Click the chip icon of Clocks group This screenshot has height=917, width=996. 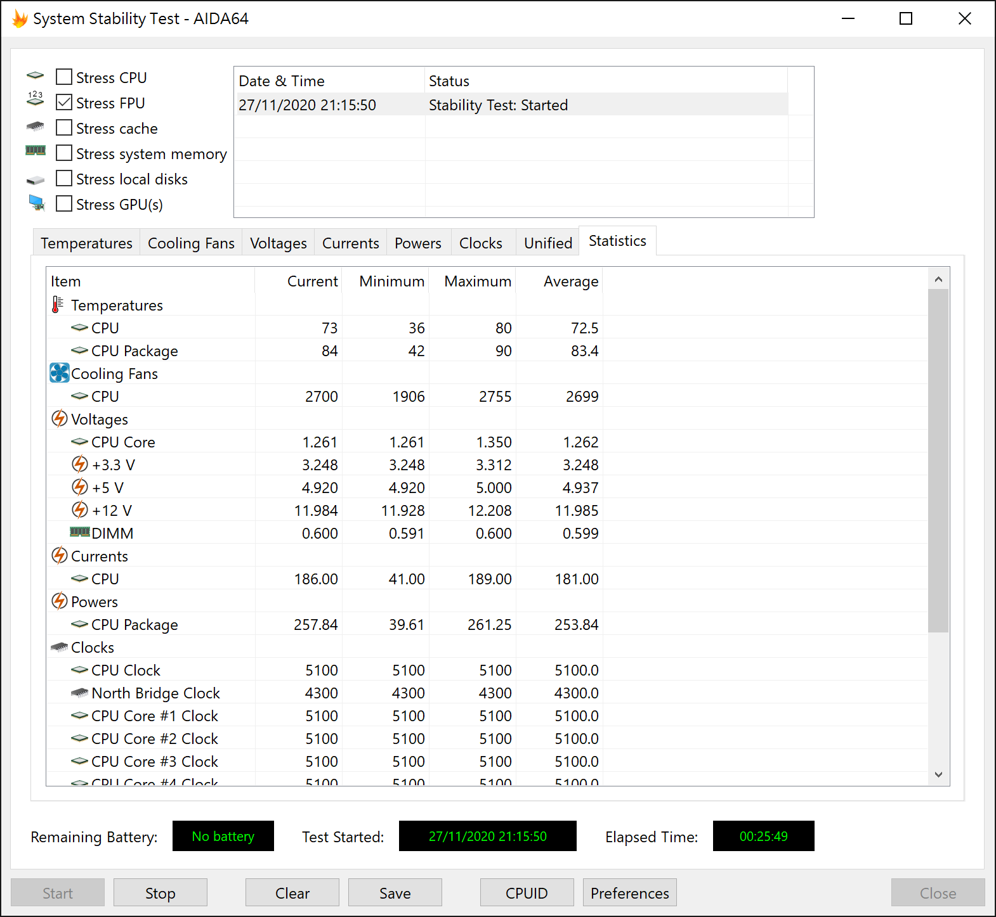coord(60,647)
